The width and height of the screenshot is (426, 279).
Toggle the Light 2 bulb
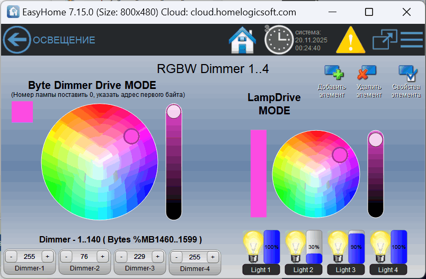tap(295, 246)
